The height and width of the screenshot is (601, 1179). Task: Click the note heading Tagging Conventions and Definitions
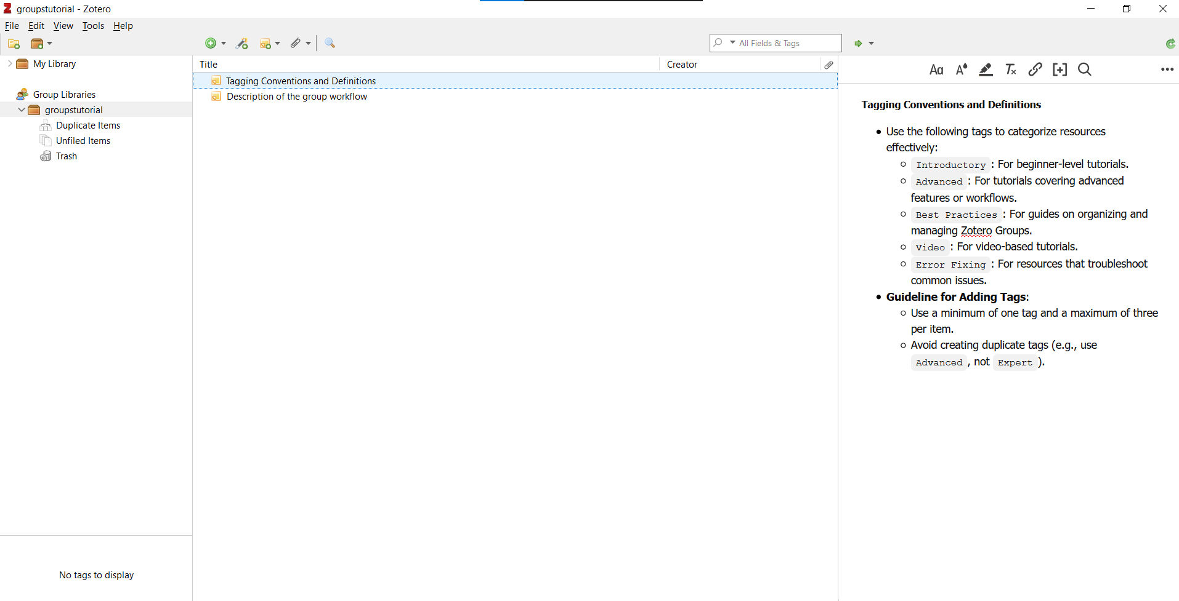tap(951, 105)
